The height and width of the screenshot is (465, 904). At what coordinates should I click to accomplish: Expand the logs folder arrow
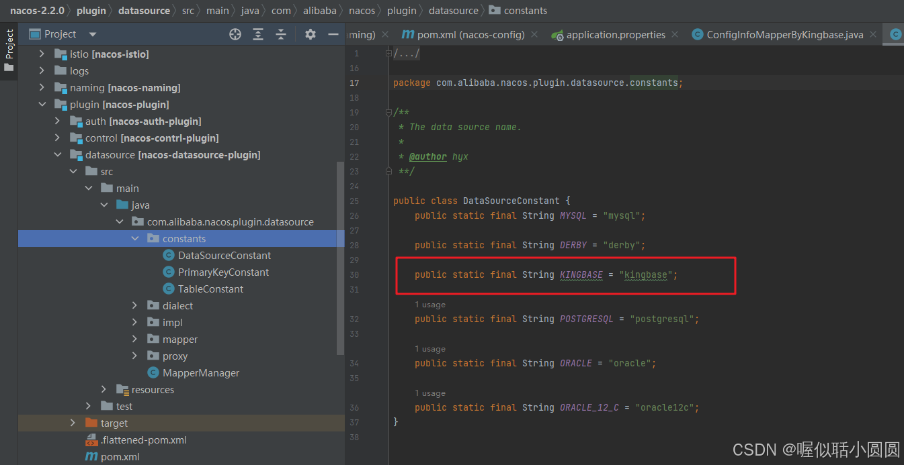tap(42, 70)
